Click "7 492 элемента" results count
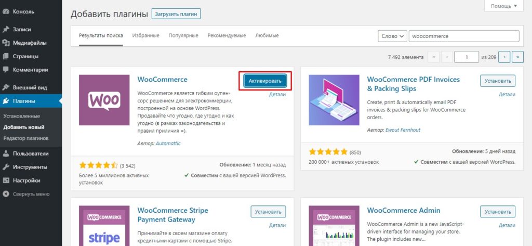The image size is (532, 246). click(405, 57)
